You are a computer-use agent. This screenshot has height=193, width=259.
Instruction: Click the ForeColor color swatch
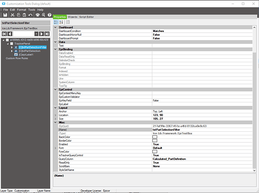coord(155,151)
